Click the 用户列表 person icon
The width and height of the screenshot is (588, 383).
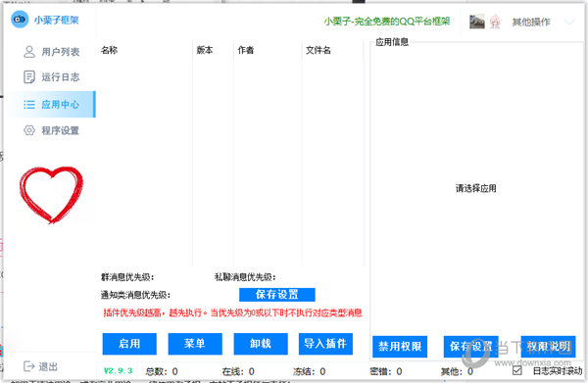point(29,51)
